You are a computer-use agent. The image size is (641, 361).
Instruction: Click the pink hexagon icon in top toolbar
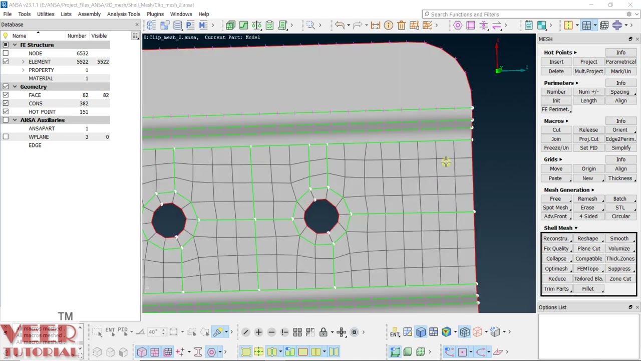(x=458, y=25)
